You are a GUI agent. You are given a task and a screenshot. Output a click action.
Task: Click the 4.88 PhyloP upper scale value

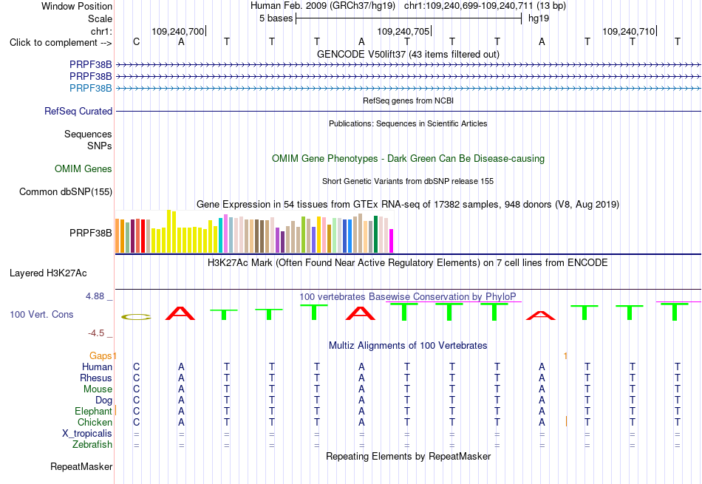click(x=95, y=296)
